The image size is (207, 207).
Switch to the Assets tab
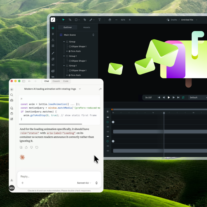[87, 27]
